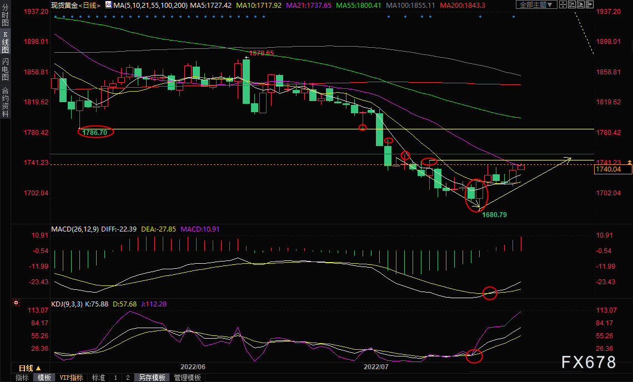The width and height of the screenshot is (633, 382).
Task: Click the 1786.70 support price label
Action: coord(95,132)
